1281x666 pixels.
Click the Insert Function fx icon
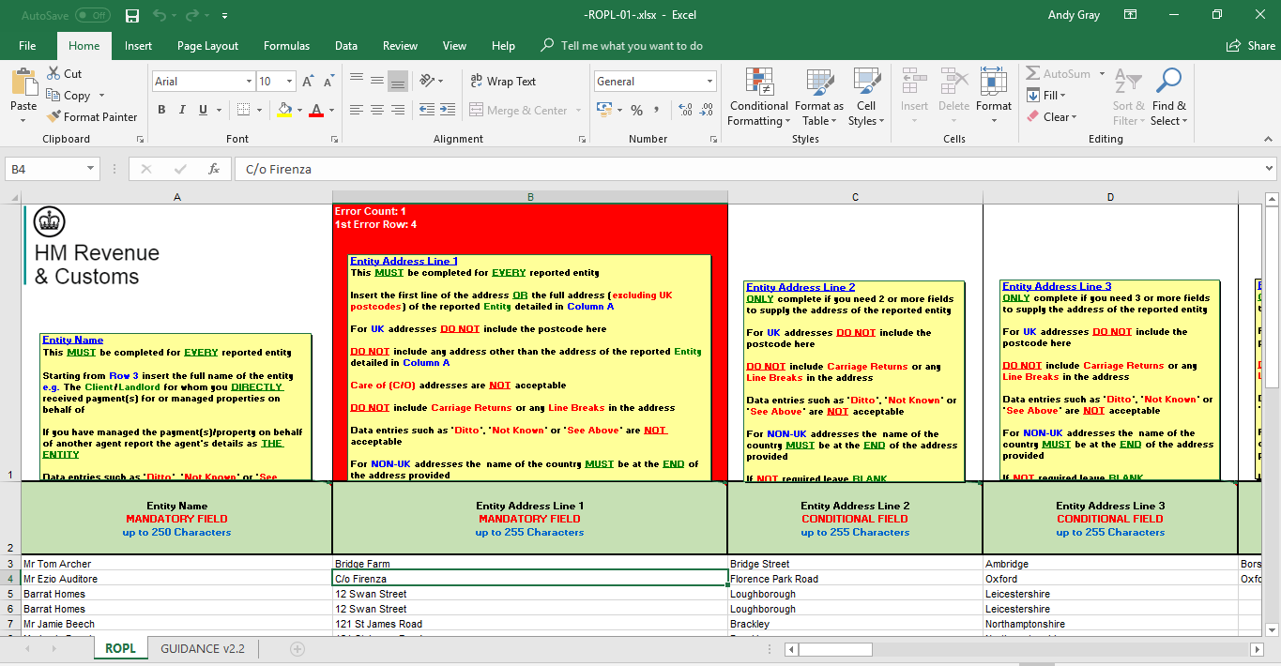[214, 169]
